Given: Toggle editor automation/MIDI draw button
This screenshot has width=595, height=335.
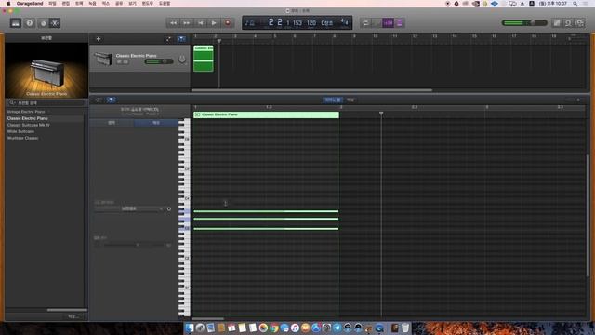Looking at the screenshot, I should (99, 100).
